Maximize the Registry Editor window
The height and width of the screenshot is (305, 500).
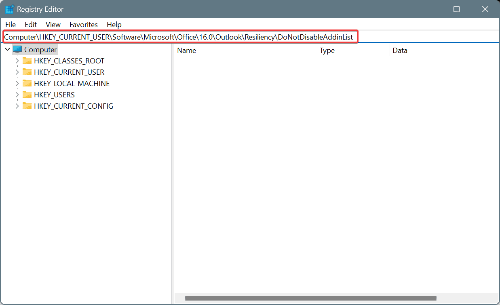pos(456,9)
